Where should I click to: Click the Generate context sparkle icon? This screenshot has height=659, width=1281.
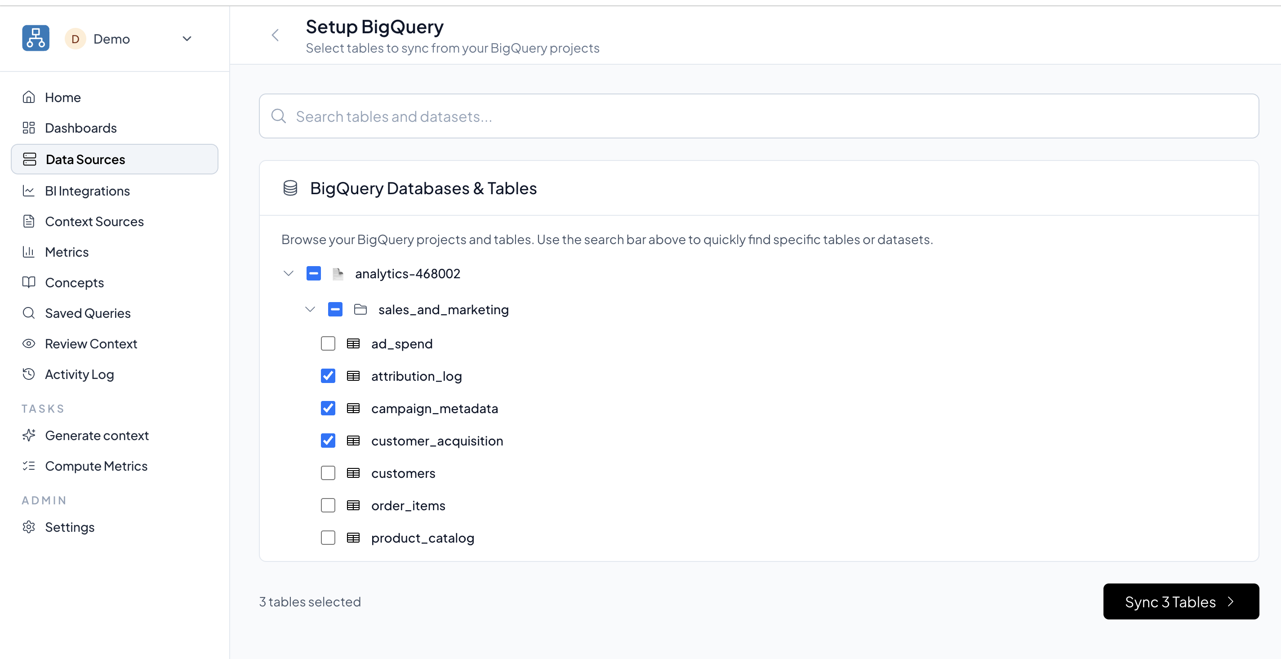(29, 435)
